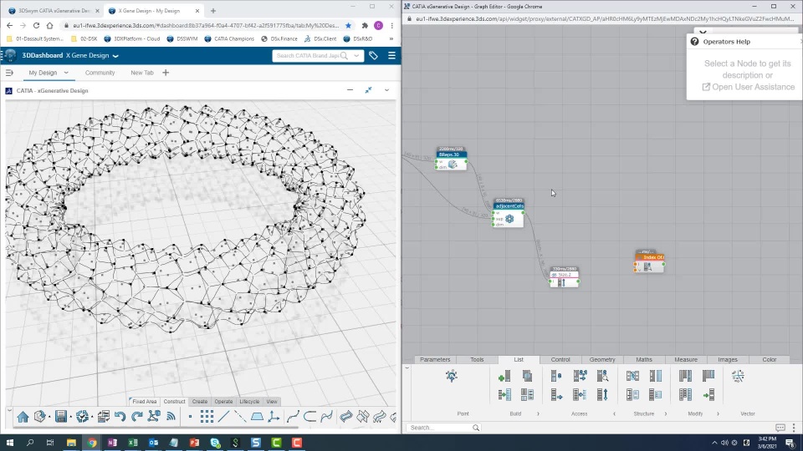Switch to the Control ribbon tab

[x=560, y=359]
